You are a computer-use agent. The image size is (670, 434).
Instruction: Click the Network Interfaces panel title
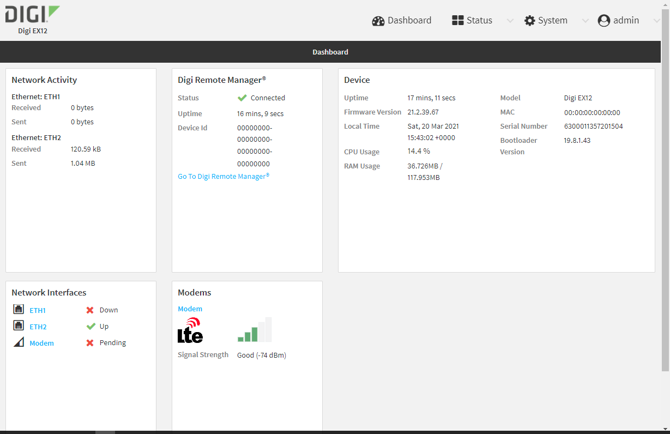pyautogui.click(x=49, y=292)
